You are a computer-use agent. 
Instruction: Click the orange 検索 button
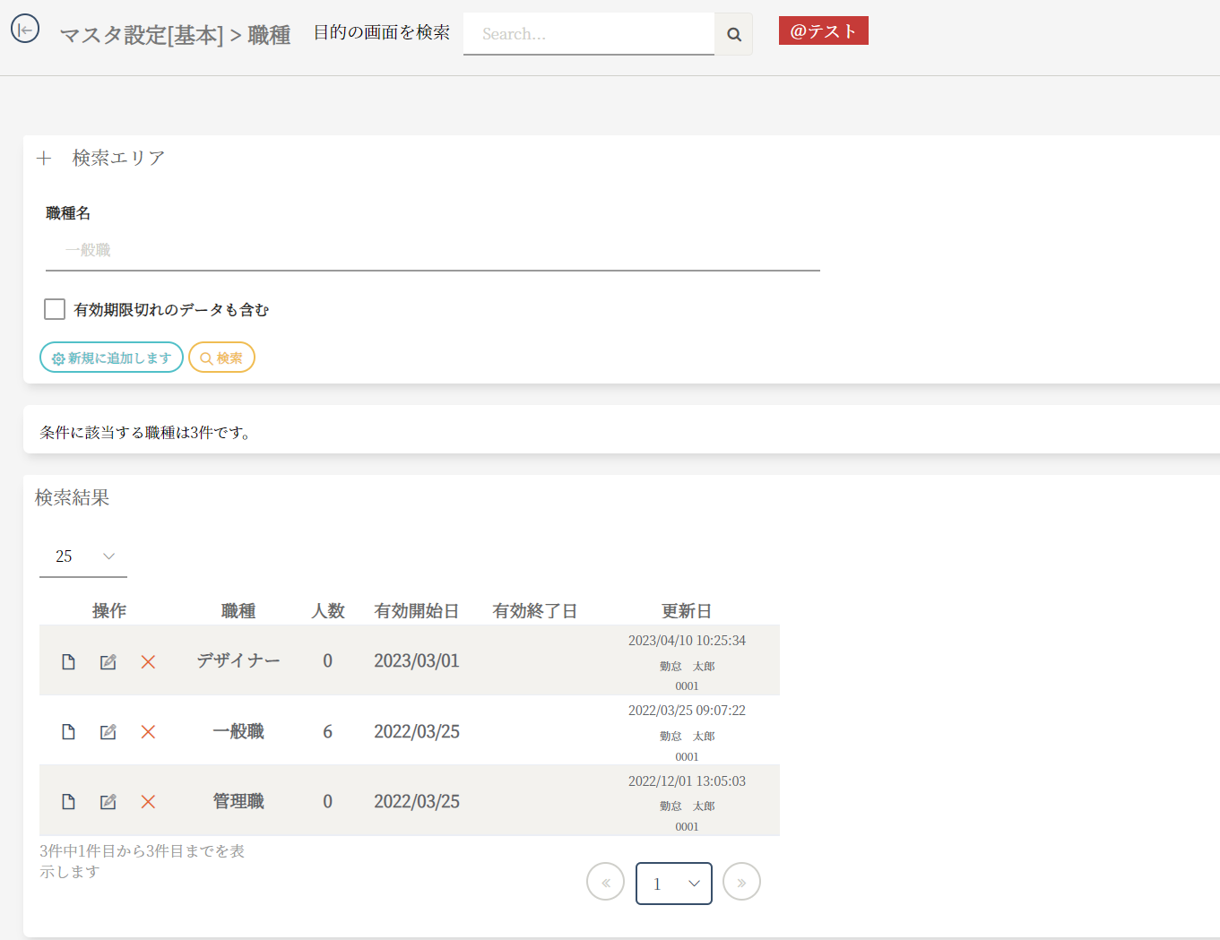coord(221,358)
